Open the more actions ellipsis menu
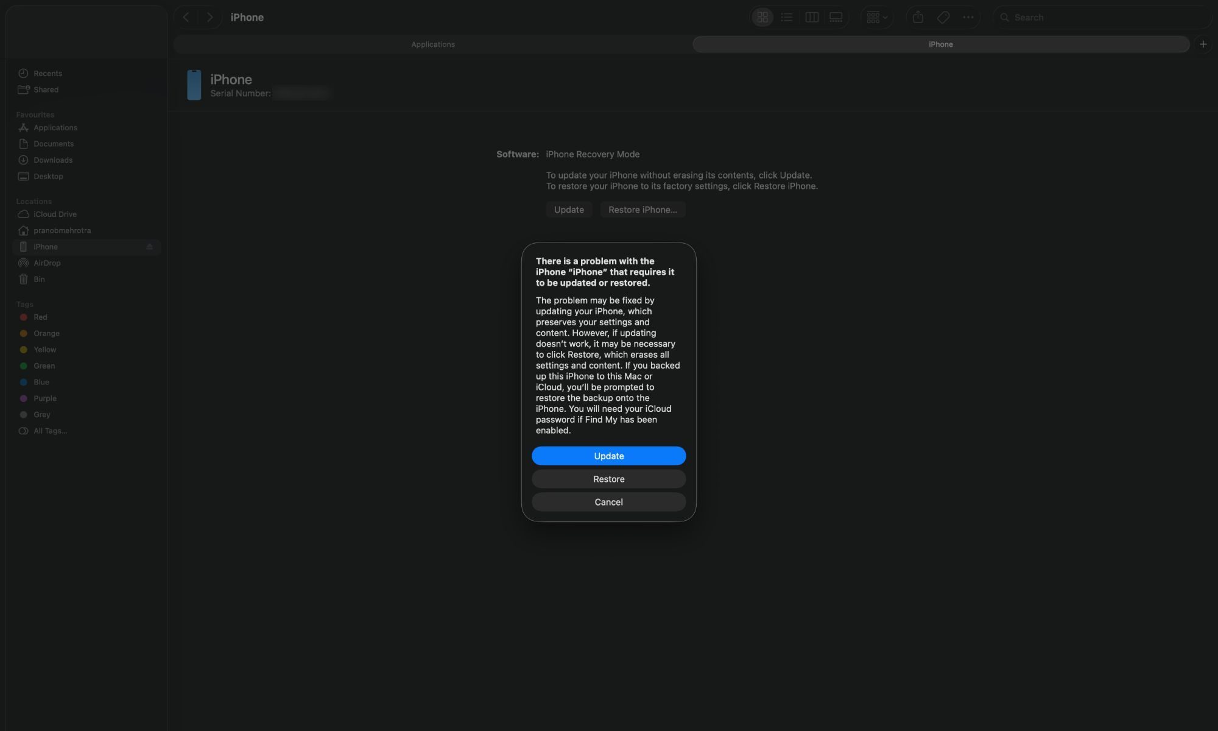This screenshot has height=731, width=1218. pos(968,17)
